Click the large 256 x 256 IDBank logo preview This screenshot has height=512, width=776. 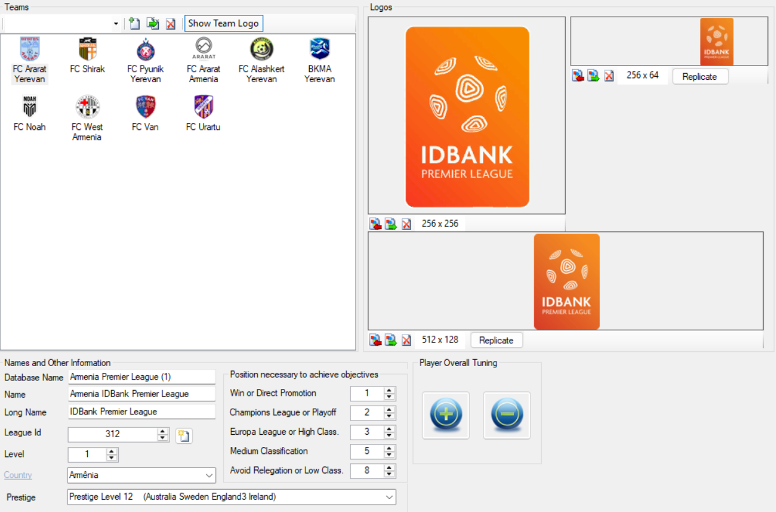pyautogui.click(x=467, y=116)
